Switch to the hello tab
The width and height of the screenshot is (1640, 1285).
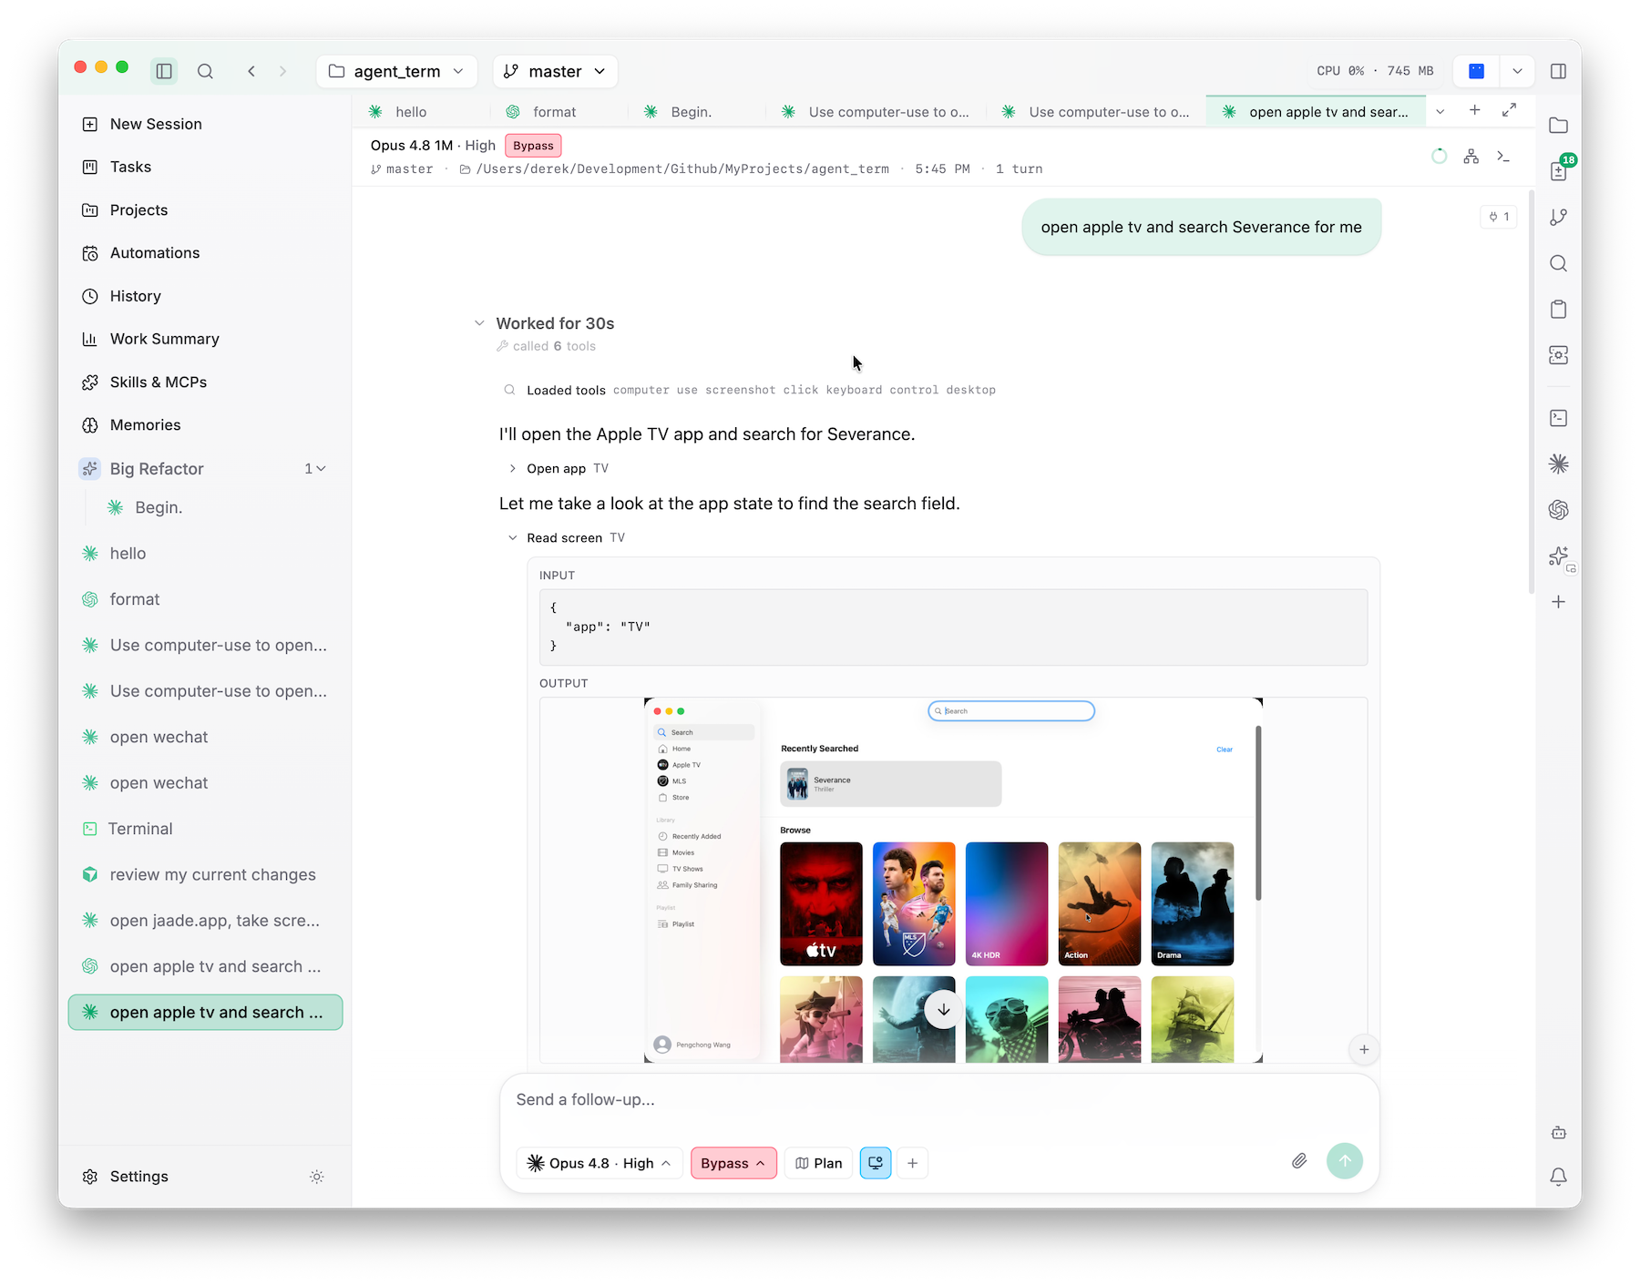(x=412, y=112)
